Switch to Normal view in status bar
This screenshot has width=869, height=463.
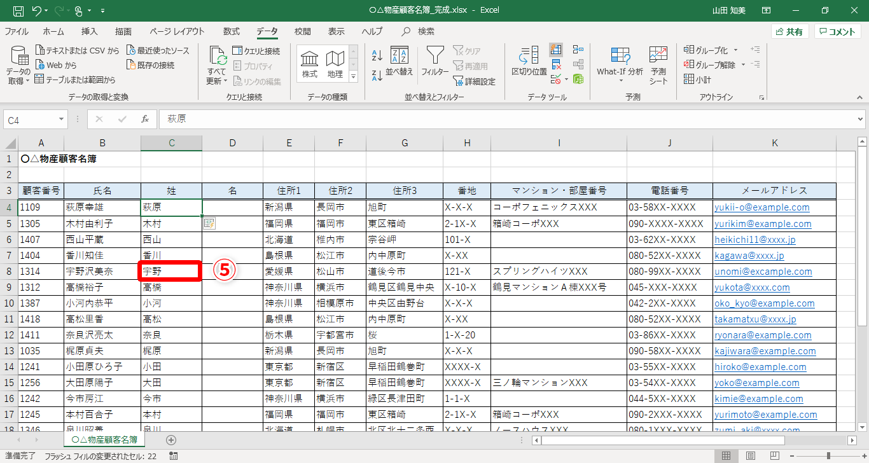pyautogui.click(x=726, y=456)
